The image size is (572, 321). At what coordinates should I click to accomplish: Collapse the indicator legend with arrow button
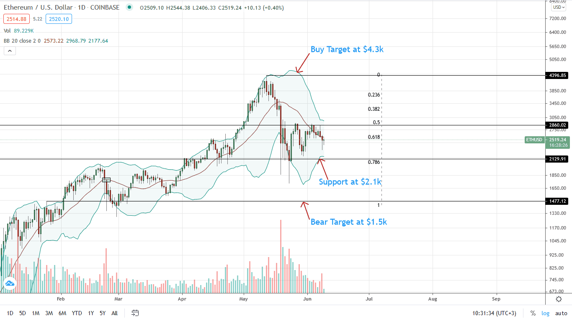9,51
